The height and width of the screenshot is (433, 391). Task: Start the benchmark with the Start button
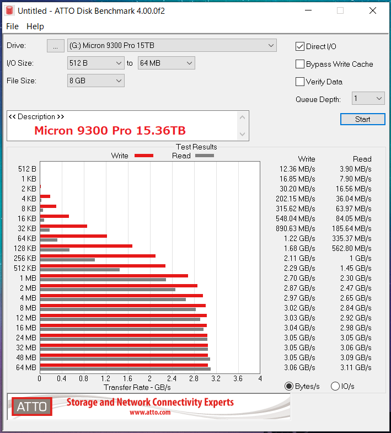(x=362, y=119)
